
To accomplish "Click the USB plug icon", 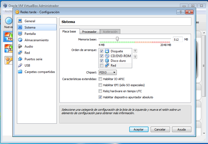I will (20, 65).
